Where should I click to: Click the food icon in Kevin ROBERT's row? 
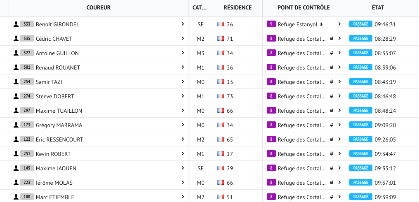pos(331,154)
